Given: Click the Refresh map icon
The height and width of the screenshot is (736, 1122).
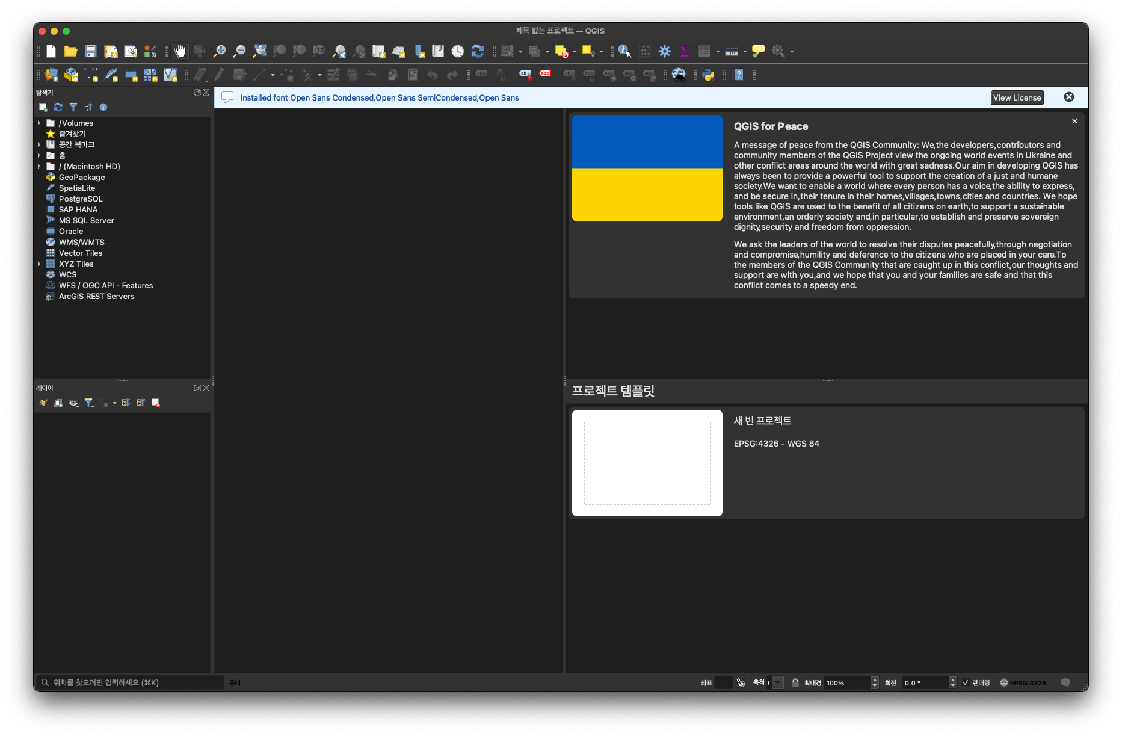Looking at the screenshot, I should point(478,52).
